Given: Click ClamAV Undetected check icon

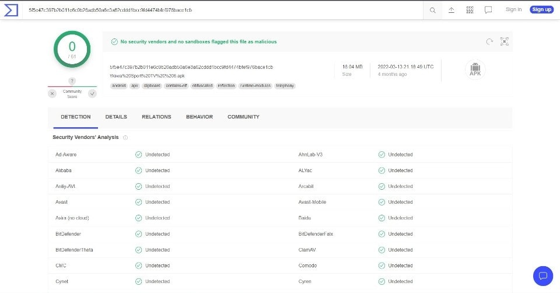Looking at the screenshot, I should coord(381,250).
